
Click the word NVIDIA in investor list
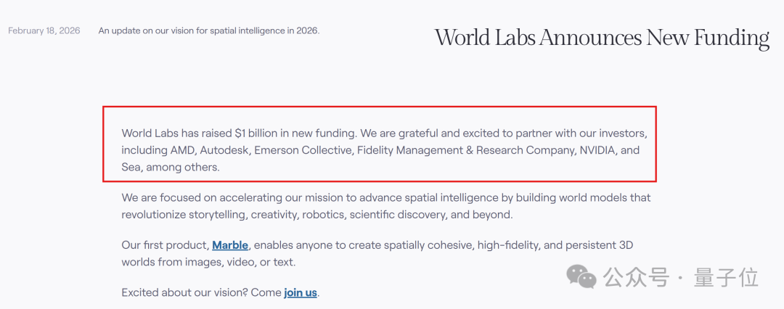[x=597, y=150]
